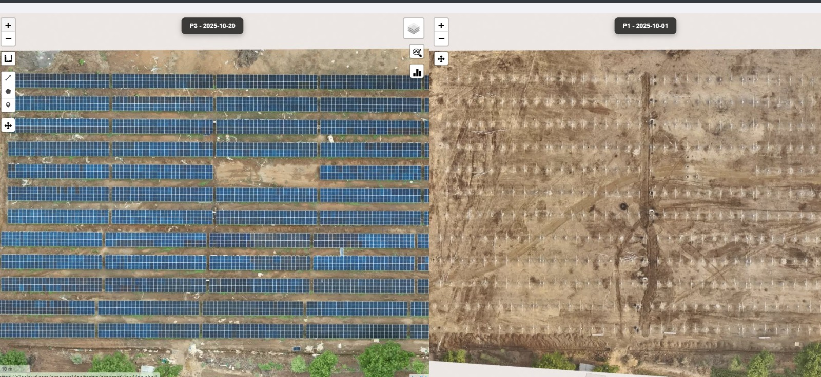Viewport: 821px width, 377px height.
Task: Click the missing solar panel gap area
Action: pyautogui.click(x=266, y=173)
